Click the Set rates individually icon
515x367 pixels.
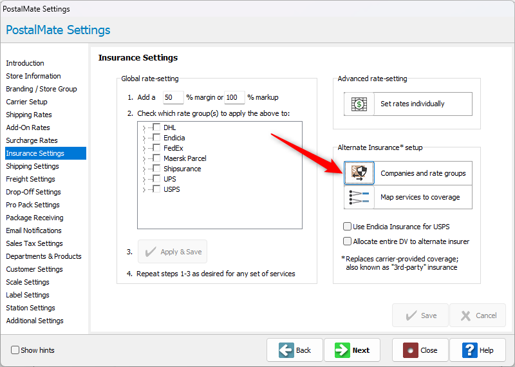359,104
